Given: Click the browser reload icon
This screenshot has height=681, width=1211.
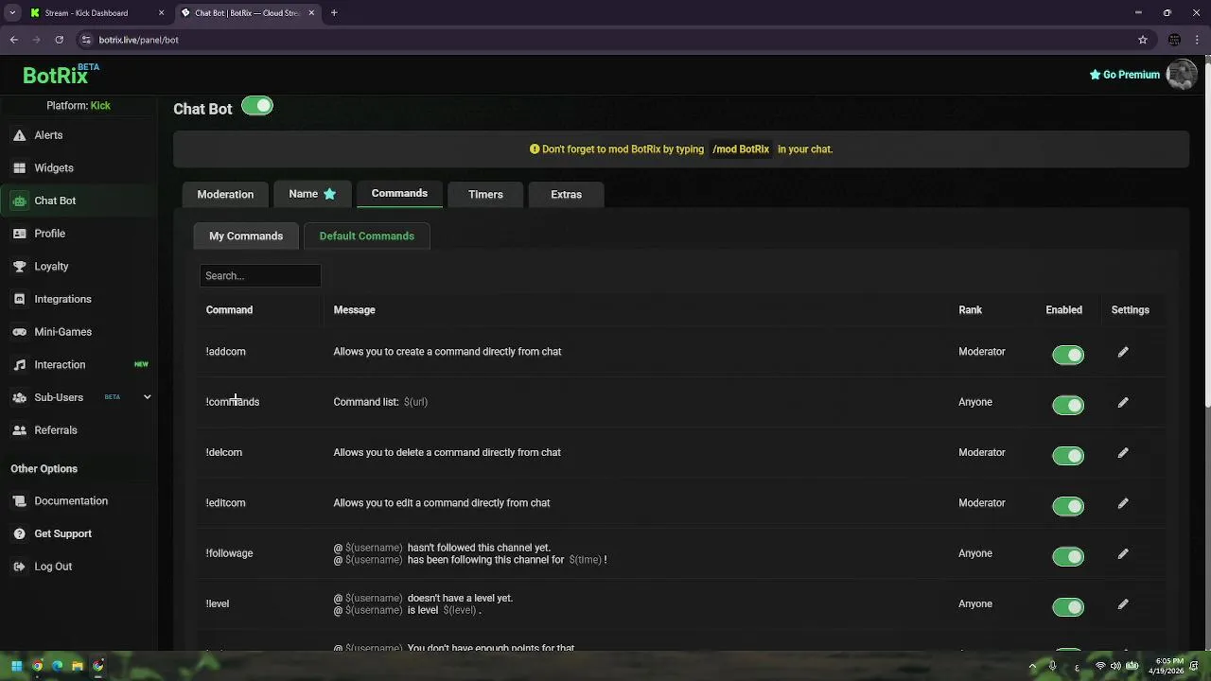Looking at the screenshot, I should pos(59,40).
